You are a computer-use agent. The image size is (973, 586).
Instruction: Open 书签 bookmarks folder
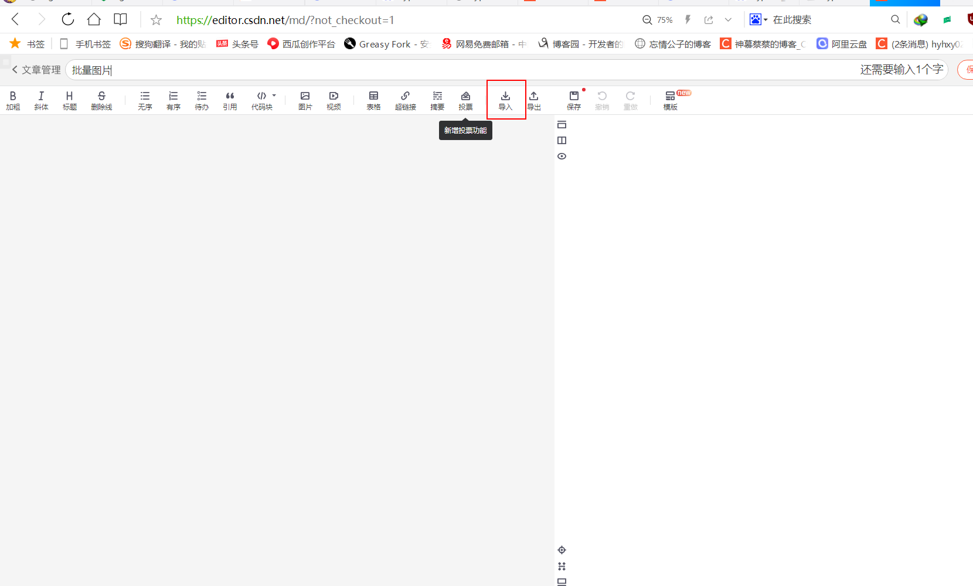pos(28,44)
